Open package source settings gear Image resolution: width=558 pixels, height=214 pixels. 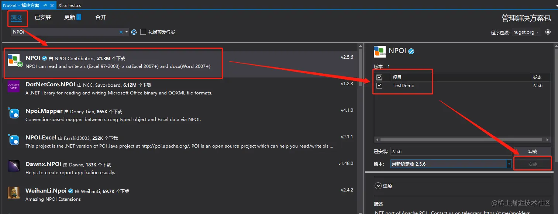tap(548, 32)
